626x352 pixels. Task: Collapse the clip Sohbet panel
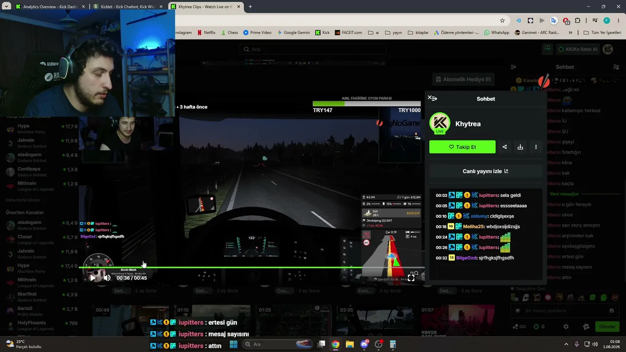click(x=432, y=98)
